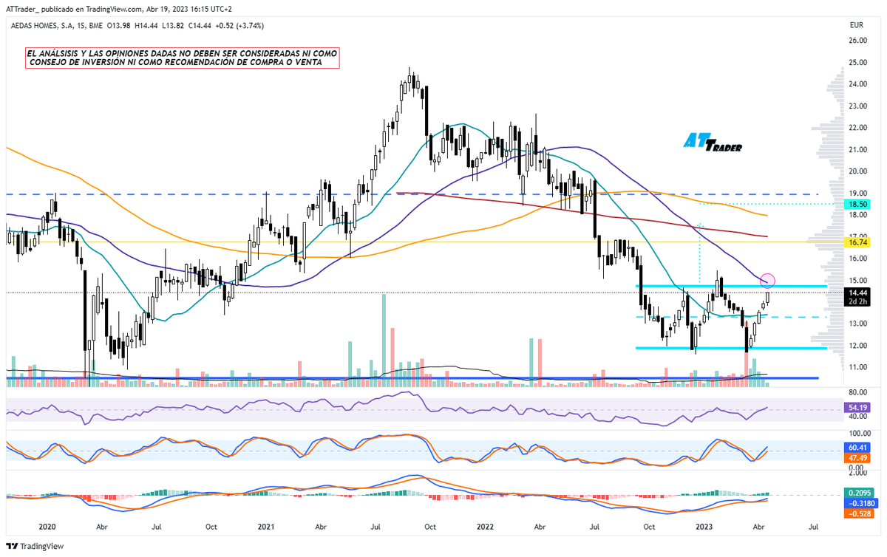Click the 2021 label on time axis
887x557 pixels.
coord(267,527)
